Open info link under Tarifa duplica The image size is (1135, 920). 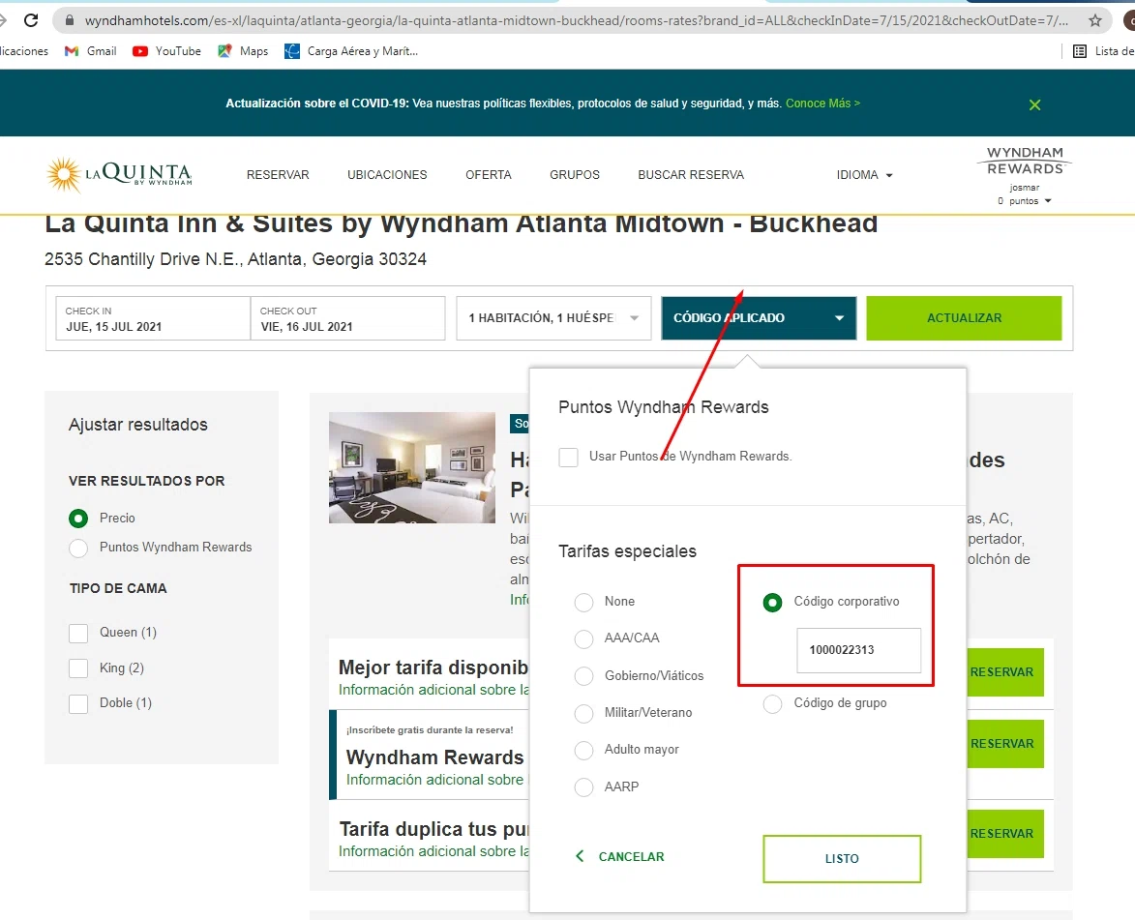click(x=433, y=851)
